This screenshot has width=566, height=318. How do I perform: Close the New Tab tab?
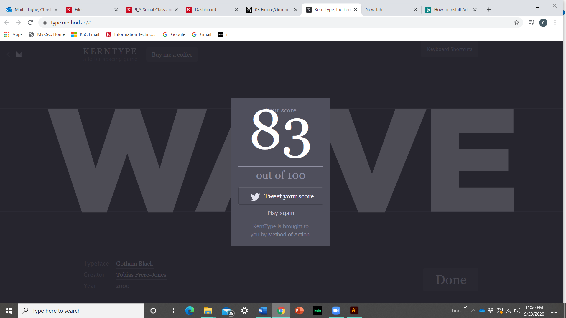415,10
